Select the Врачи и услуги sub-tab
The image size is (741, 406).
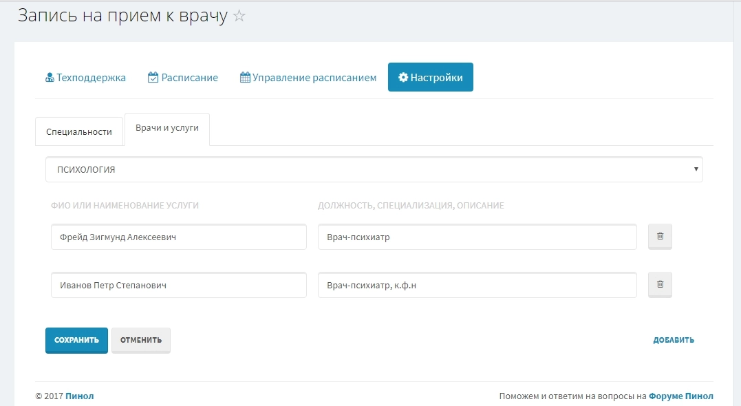click(x=167, y=129)
